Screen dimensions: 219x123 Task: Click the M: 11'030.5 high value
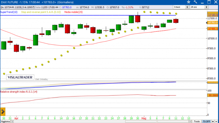click(x=98, y=7)
